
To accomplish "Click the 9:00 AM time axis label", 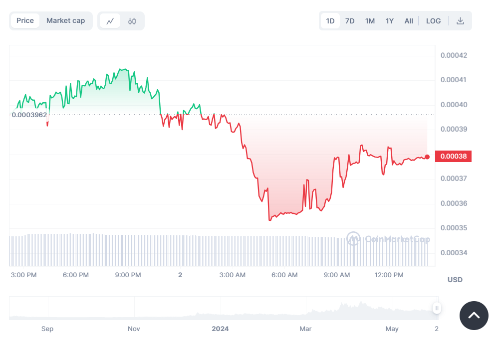I will (337, 275).
